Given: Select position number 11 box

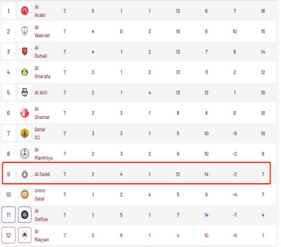Looking at the screenshot, I should tap(8, 215).
